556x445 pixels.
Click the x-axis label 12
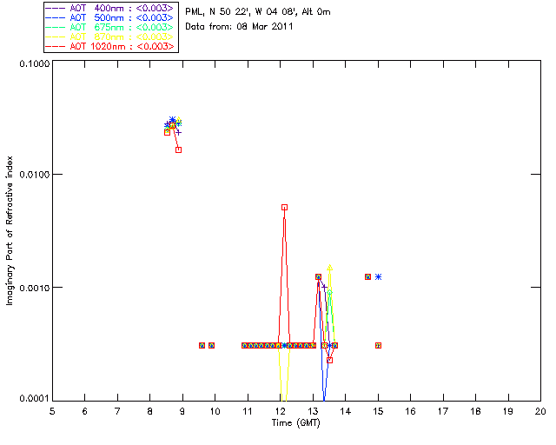(280, 412)
